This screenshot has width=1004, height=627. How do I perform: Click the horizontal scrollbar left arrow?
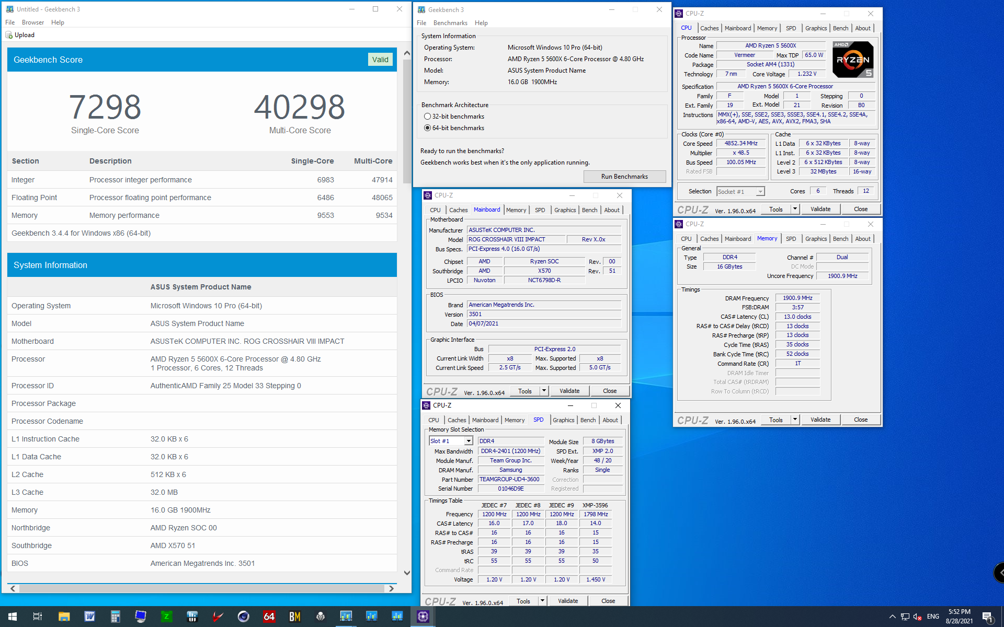[13, 588]
